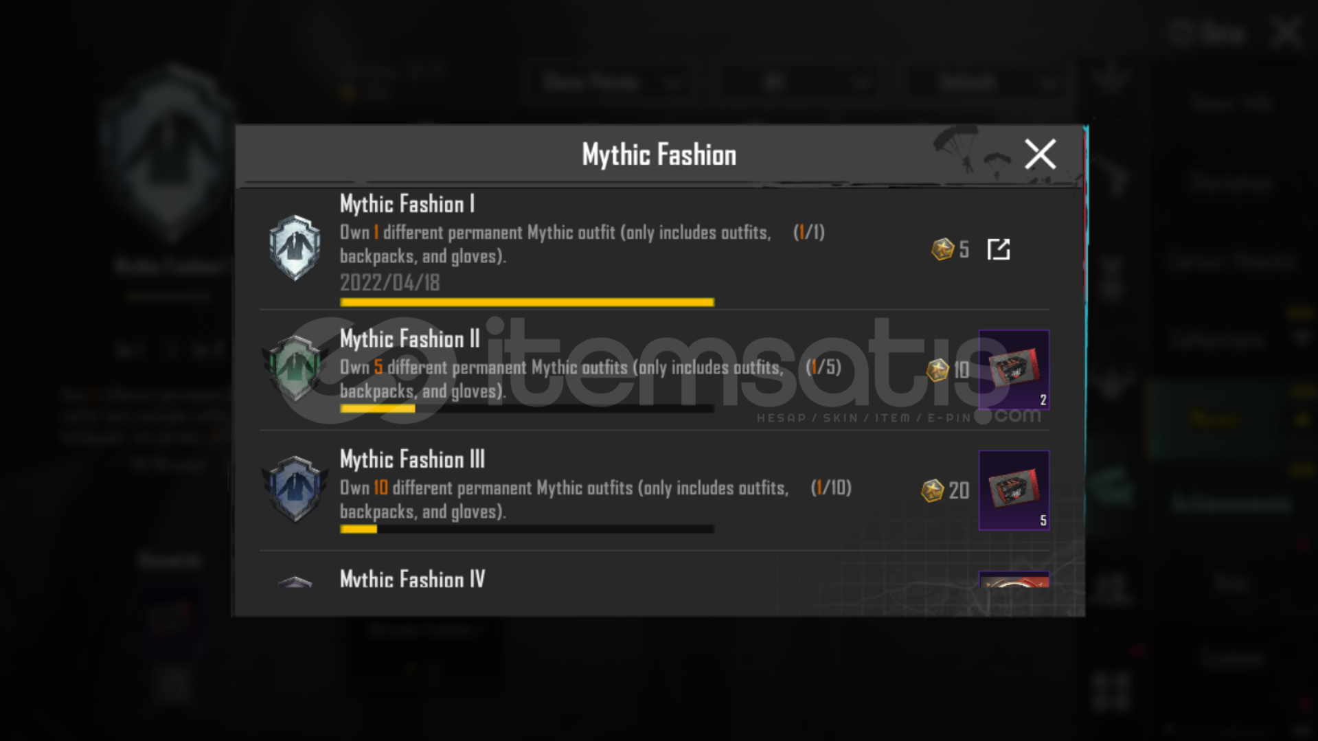Click the 20 points coin icon

932,490
